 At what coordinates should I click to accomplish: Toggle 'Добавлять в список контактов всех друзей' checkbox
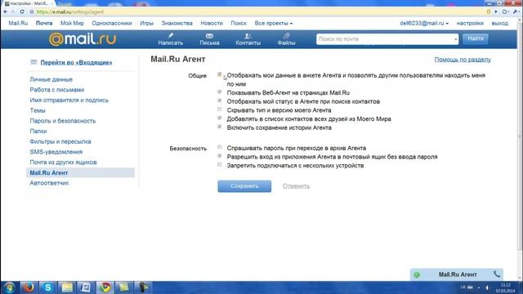click(220, 118)
